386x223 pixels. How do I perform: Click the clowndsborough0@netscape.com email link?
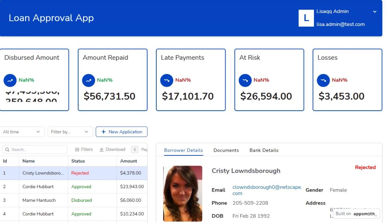267,190
